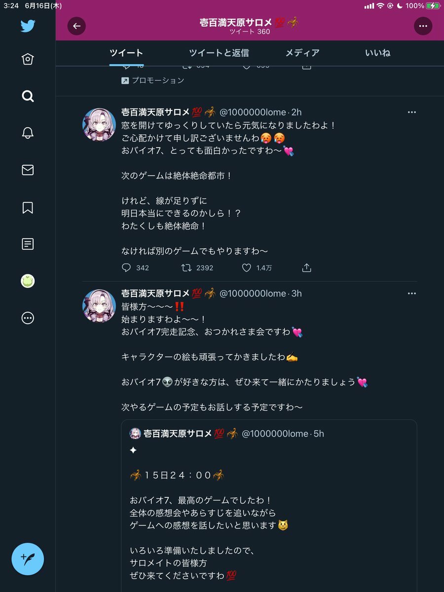Switch to the ツイートと返信 tab
This screenshot has height=592, width=444.
[x=219, y=53]
